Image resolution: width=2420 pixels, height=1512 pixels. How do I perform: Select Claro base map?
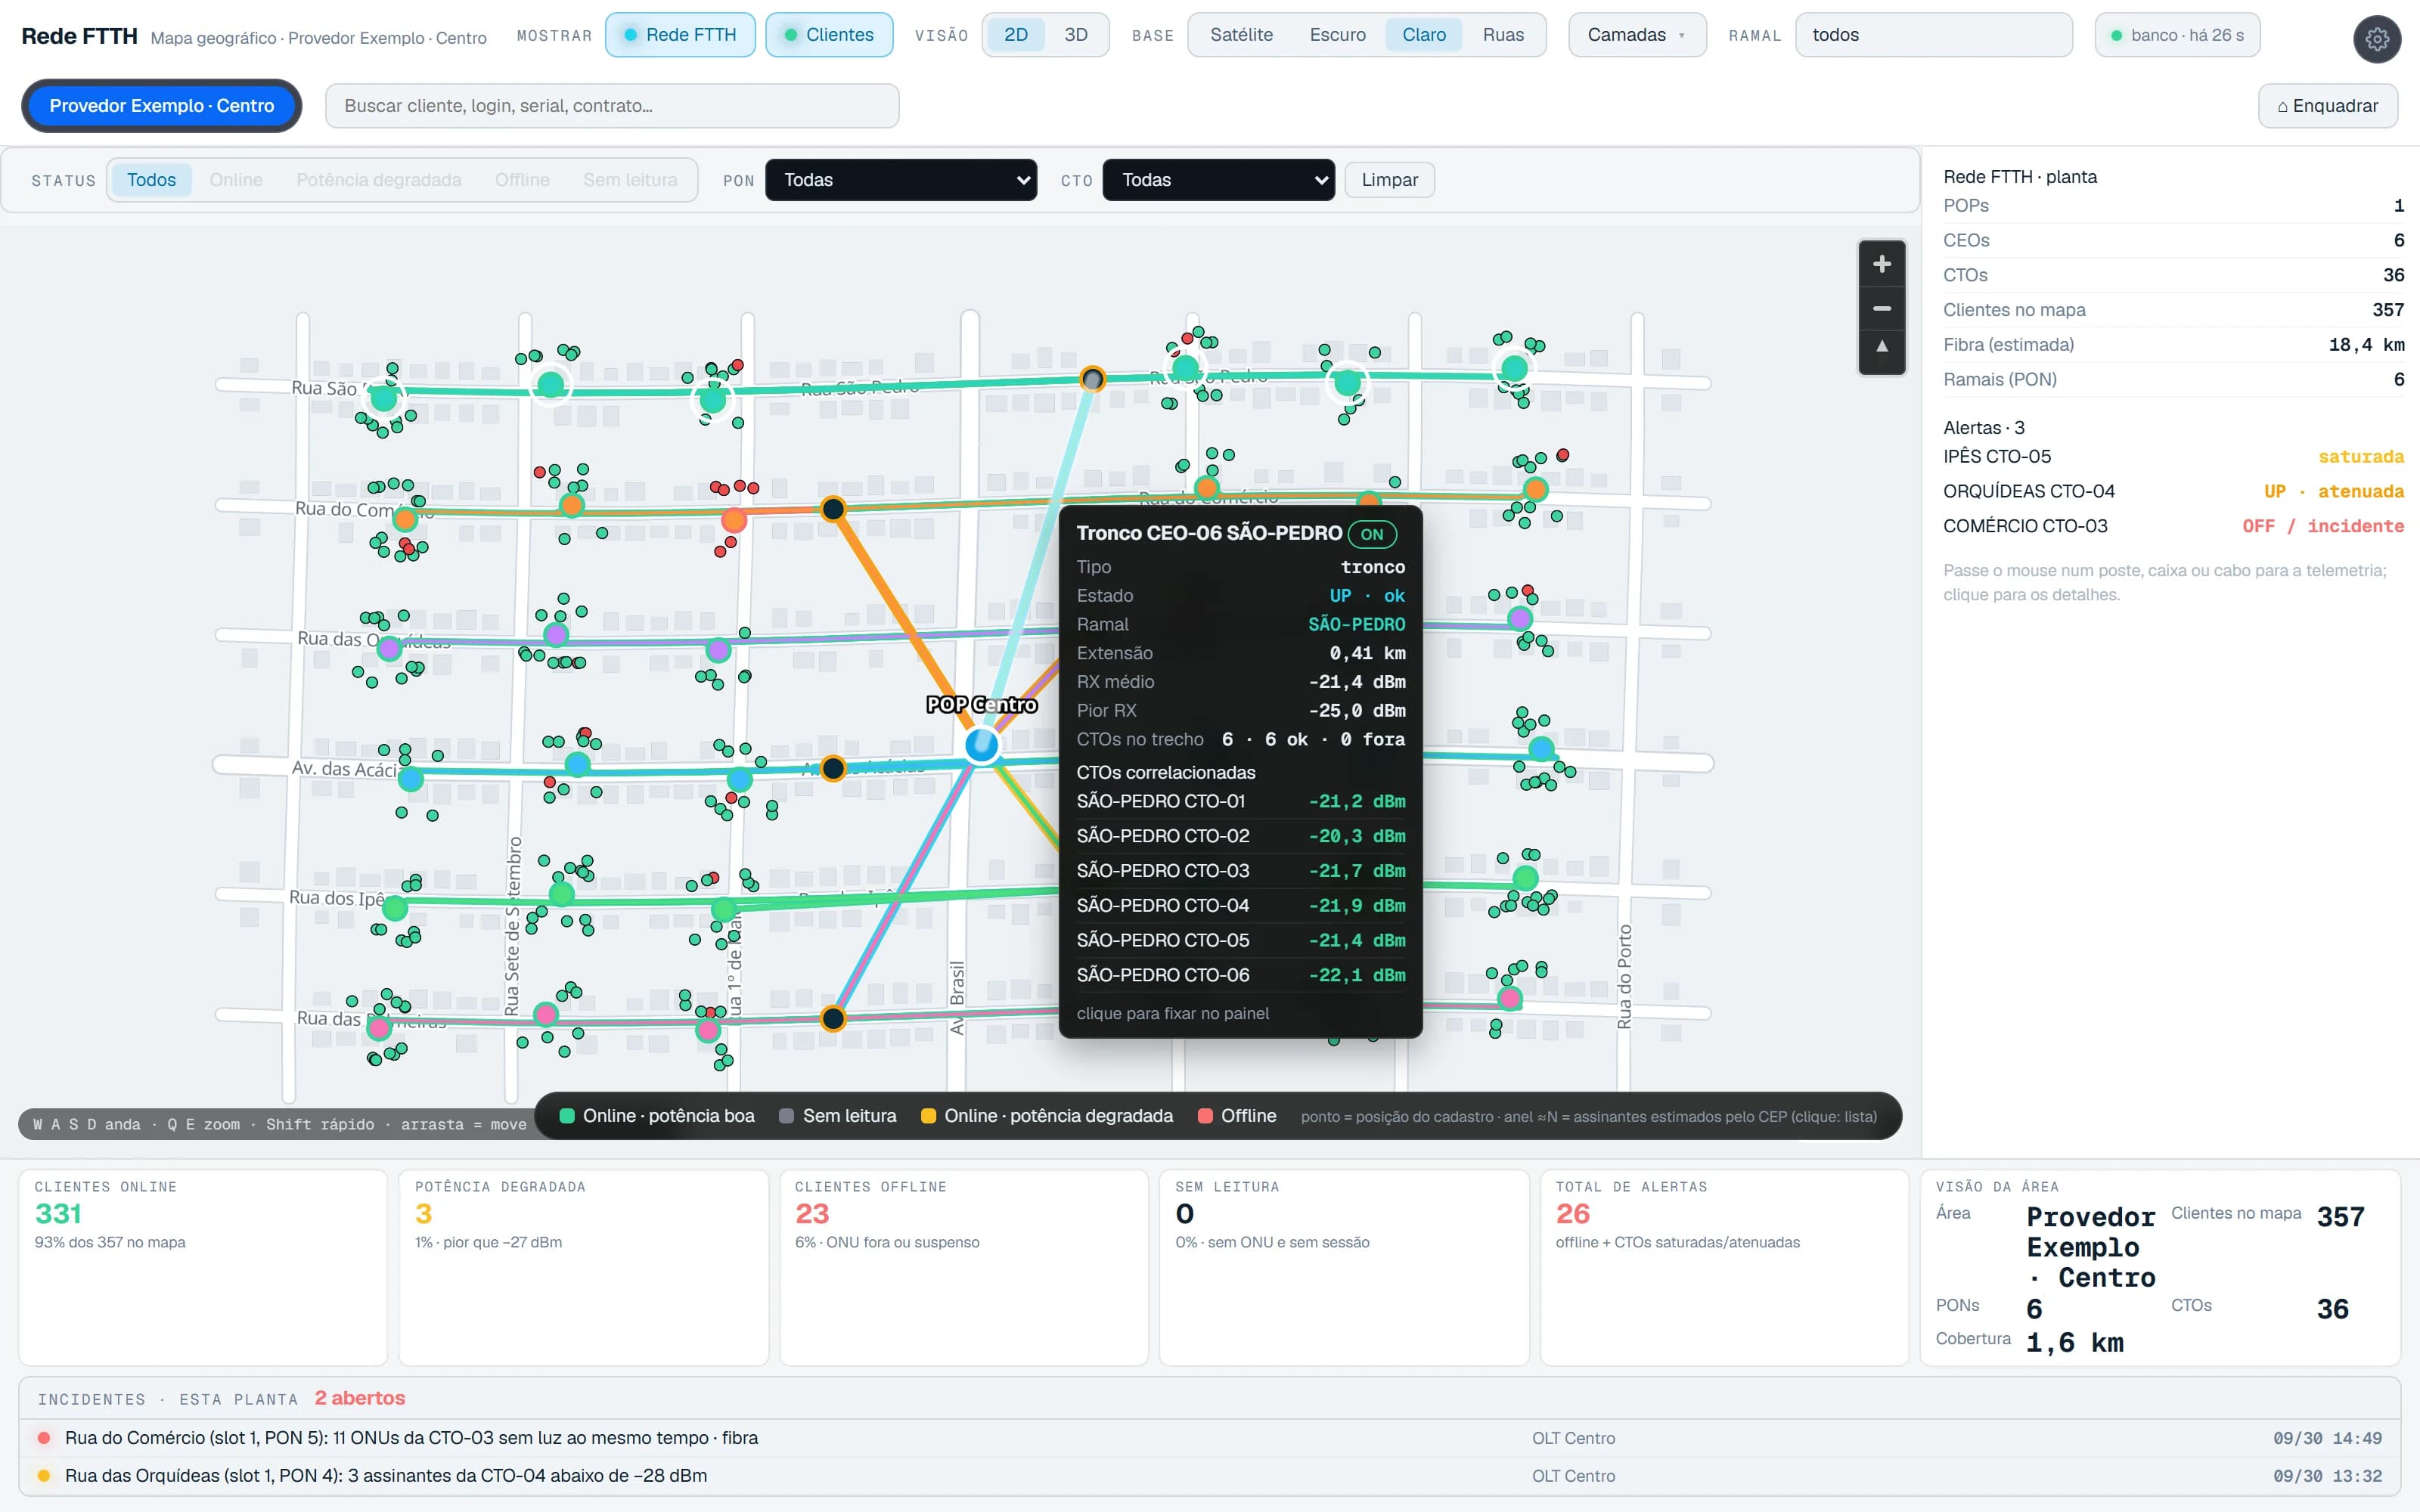click(x=1423, y=35)
